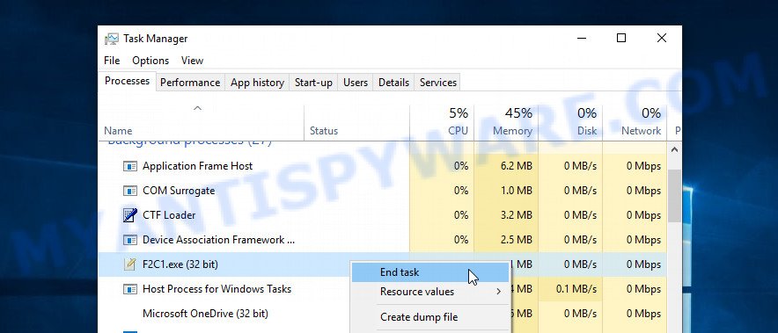
Task: Click the 1.0 MB memory value
Action: 517,191
